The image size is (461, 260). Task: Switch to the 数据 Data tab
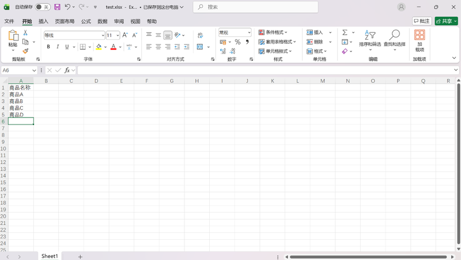click(x=103, y=21)
